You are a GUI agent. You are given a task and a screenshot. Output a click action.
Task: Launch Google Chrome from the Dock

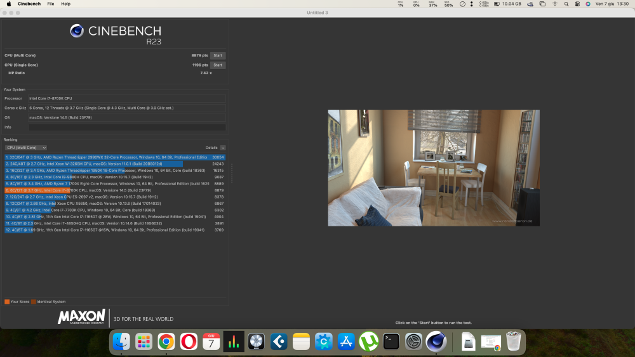coord(166,342)
